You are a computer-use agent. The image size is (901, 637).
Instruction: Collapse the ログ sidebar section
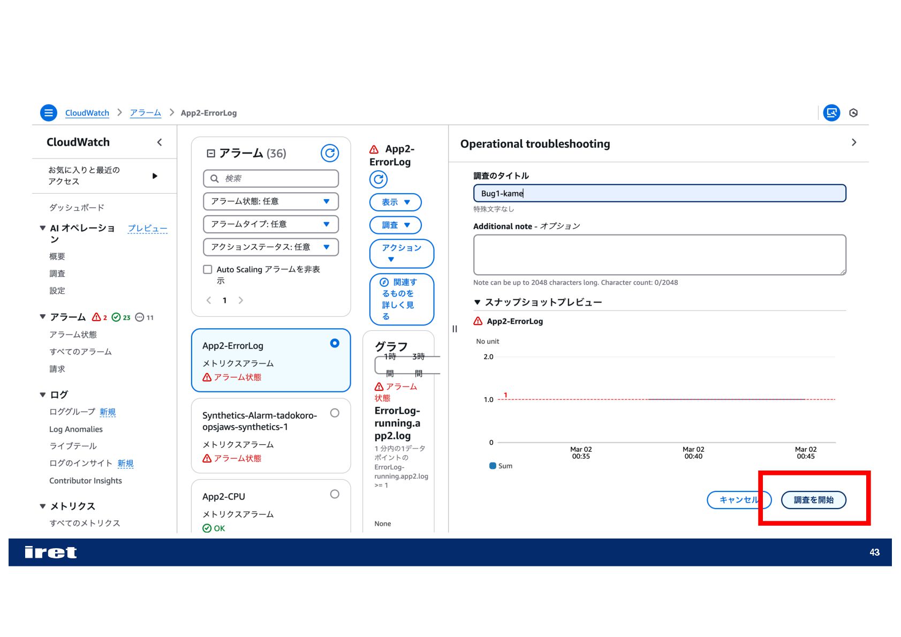click(x=43, y=395)
